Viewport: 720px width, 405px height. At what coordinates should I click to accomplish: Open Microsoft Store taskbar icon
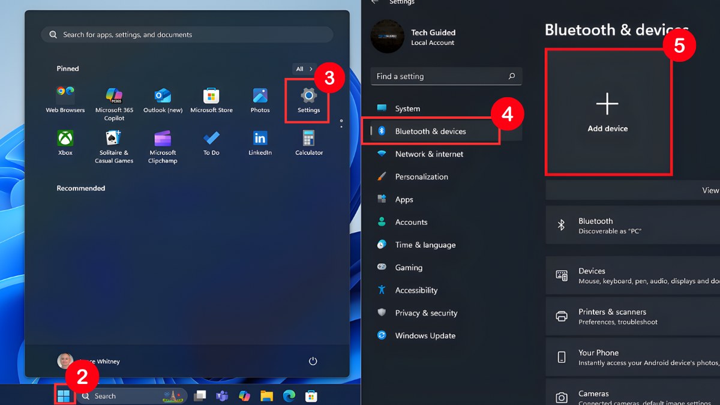coord(311,396)
